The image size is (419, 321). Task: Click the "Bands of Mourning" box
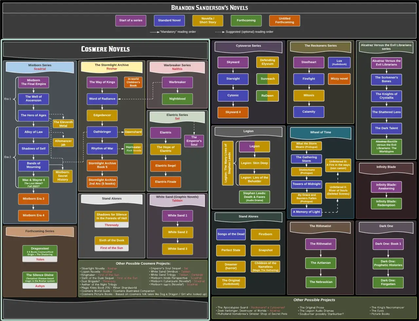[x=33, y=165]
